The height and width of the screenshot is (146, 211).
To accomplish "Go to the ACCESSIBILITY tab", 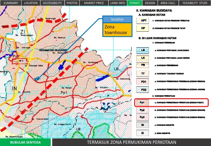I will pos(52,3).
